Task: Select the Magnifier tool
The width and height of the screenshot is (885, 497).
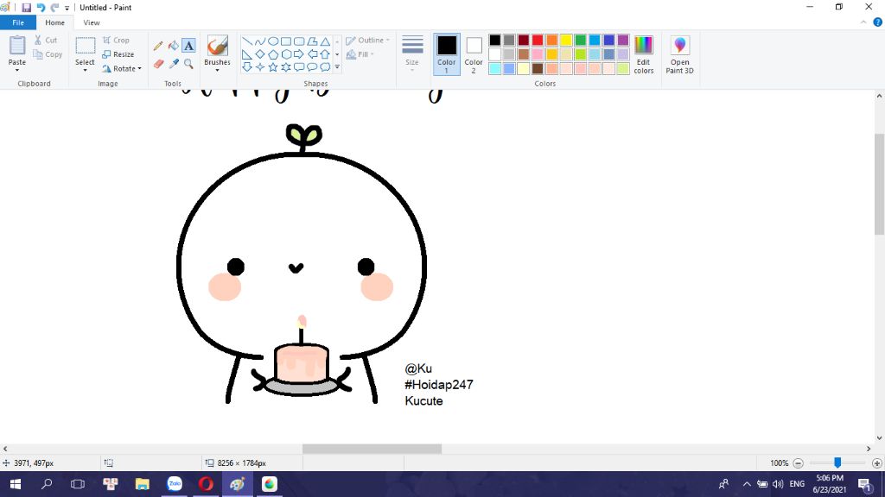Action: point(188,64)
